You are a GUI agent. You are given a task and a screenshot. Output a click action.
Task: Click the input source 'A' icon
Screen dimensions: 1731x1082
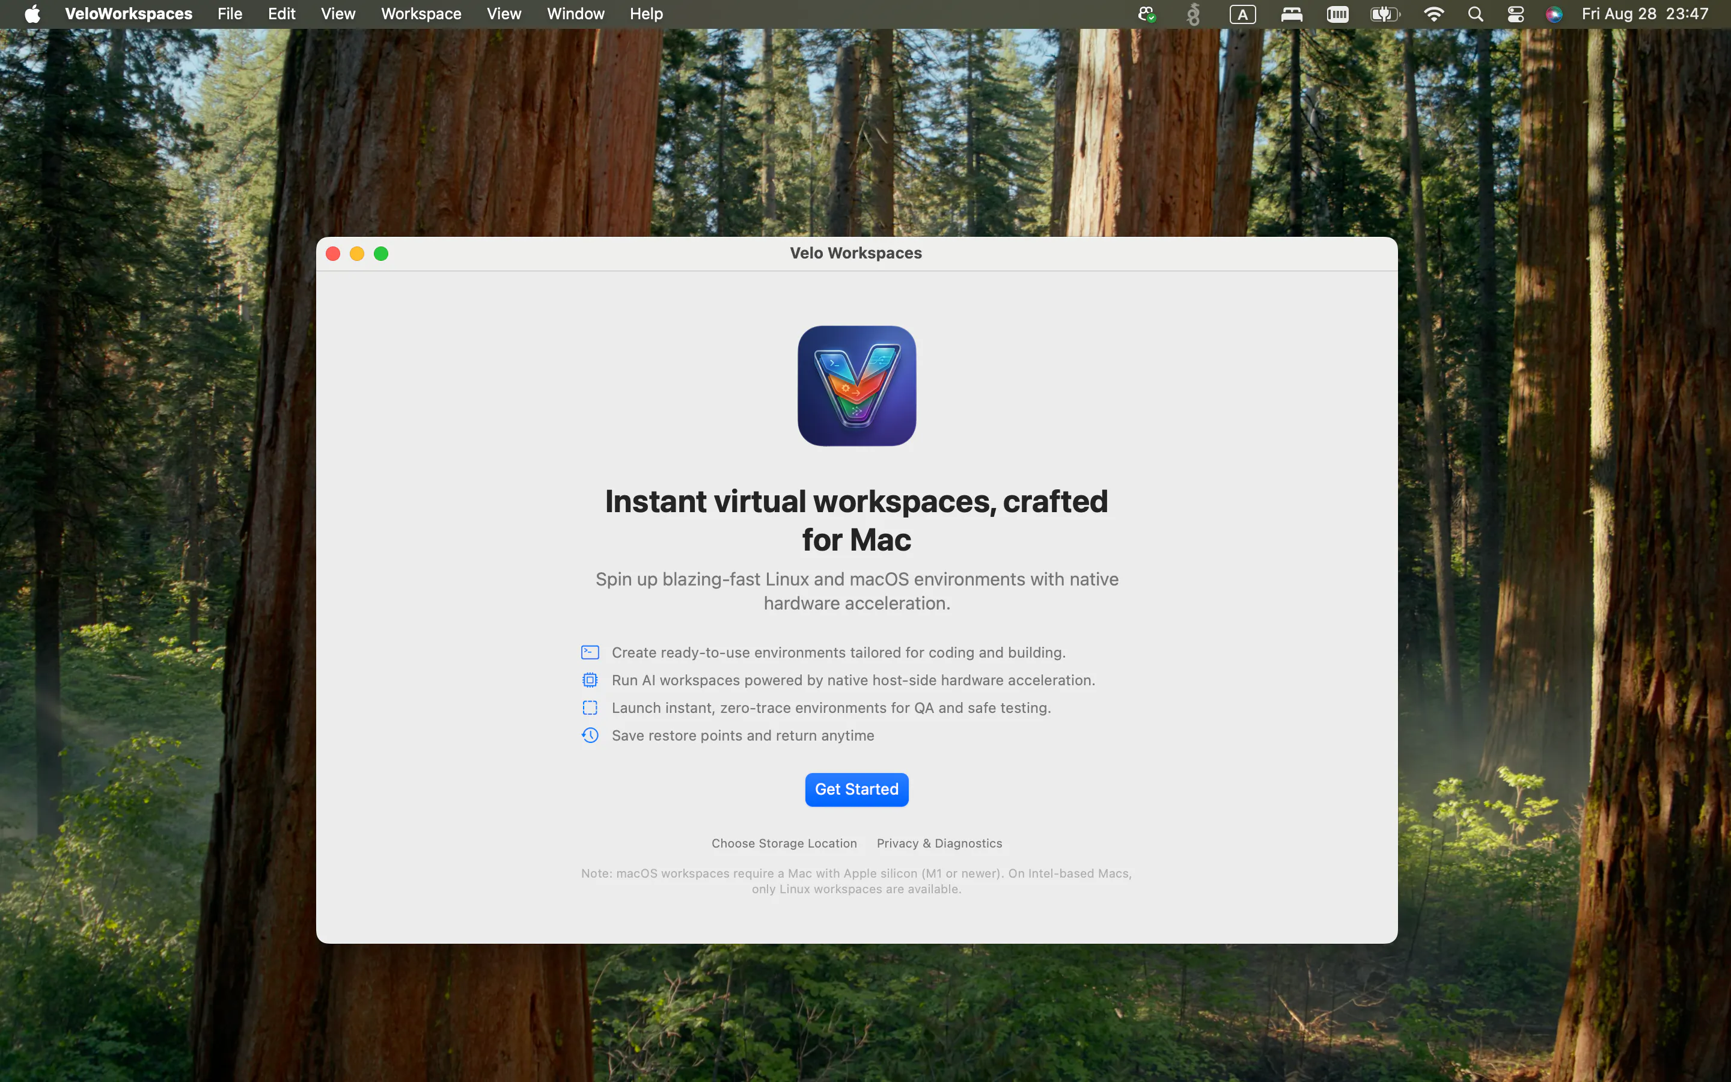pyautogui.click(x=1242, y=14)
